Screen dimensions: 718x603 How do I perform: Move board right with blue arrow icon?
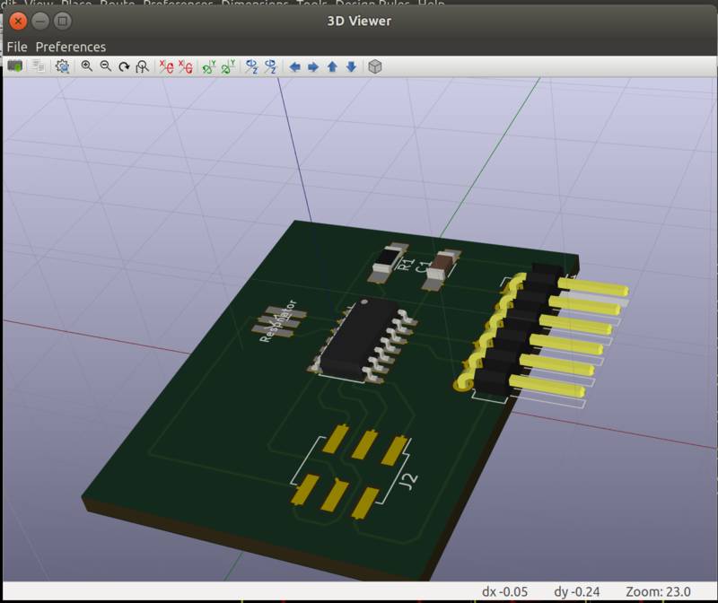point(313,66)
